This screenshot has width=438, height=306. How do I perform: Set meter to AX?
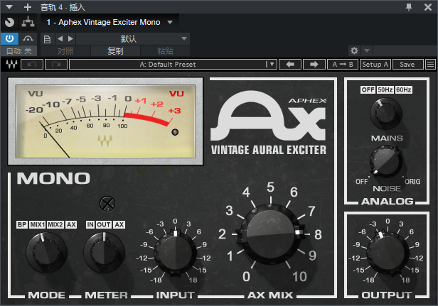click(119, 224)
